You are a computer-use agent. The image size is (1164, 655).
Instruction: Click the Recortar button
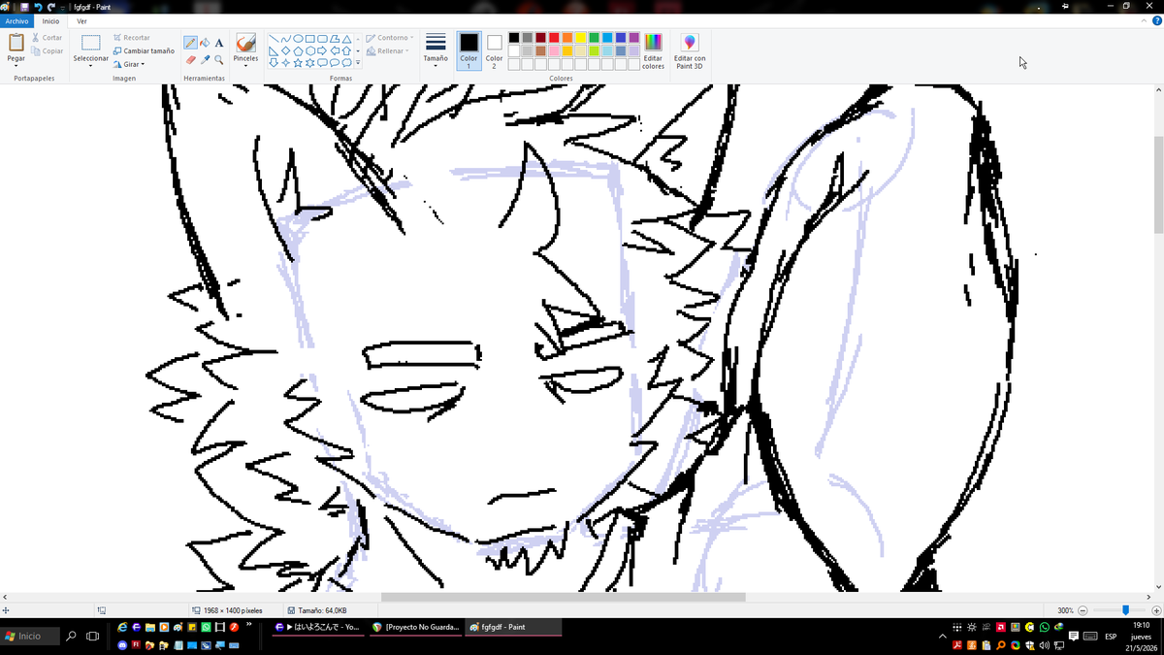pyautogui.click(x=131, y=38)
